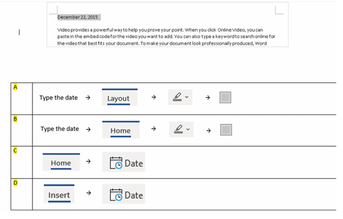Viewport: 343px width, 219px height.
Task: Click the arrow between Home and Date in row C
Action: coord(89,161)
